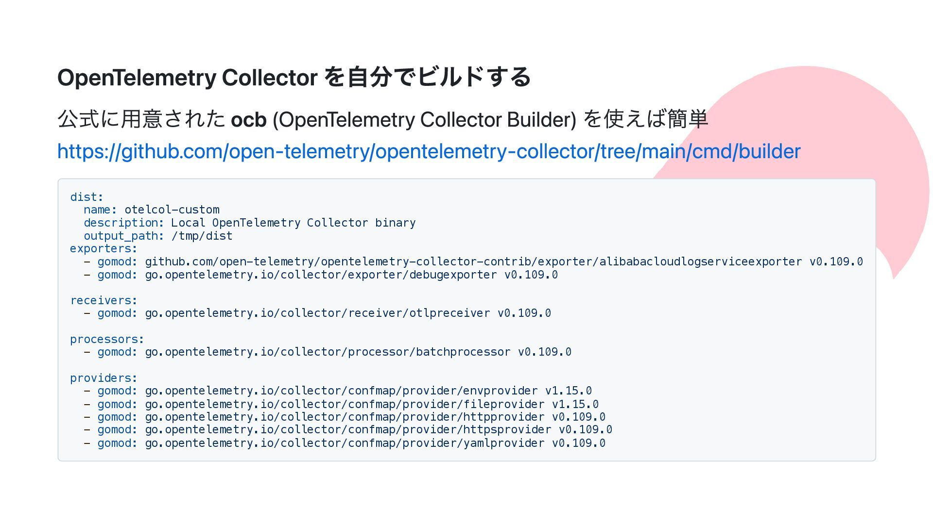Image resolution: width=933 pixels, height=524 pixels.
Task: Select the yamlprovider v0.109.0 line
Action: (345, 443)
